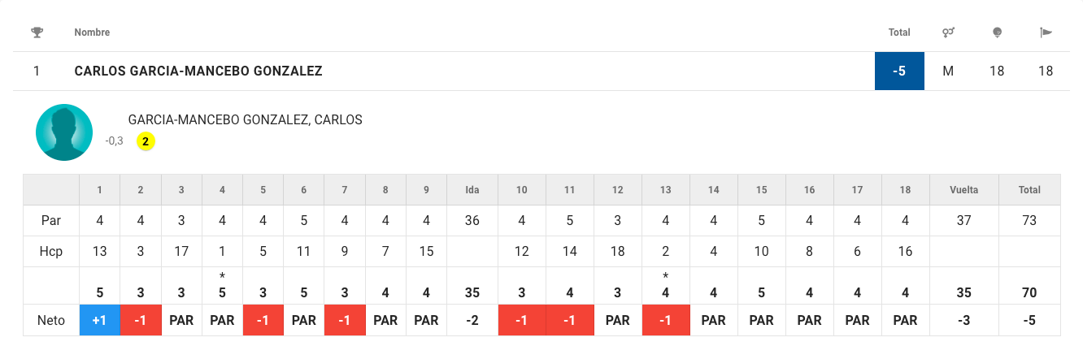Click the Neto row label
Screen dimensions: 1083x346
[x=51, y=320]
